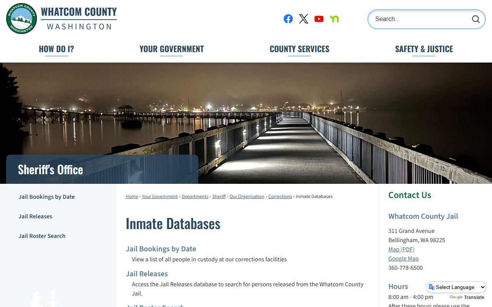The width and height of the screenshot is (492, 307).
Task: Open the How Do I? menu
Action: point(57,49)
